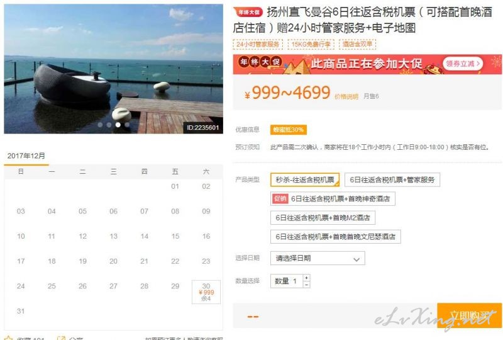Viewport: 503px width, 340px height.
Task: Show the fourth carousel image dot
Action: 127,125
